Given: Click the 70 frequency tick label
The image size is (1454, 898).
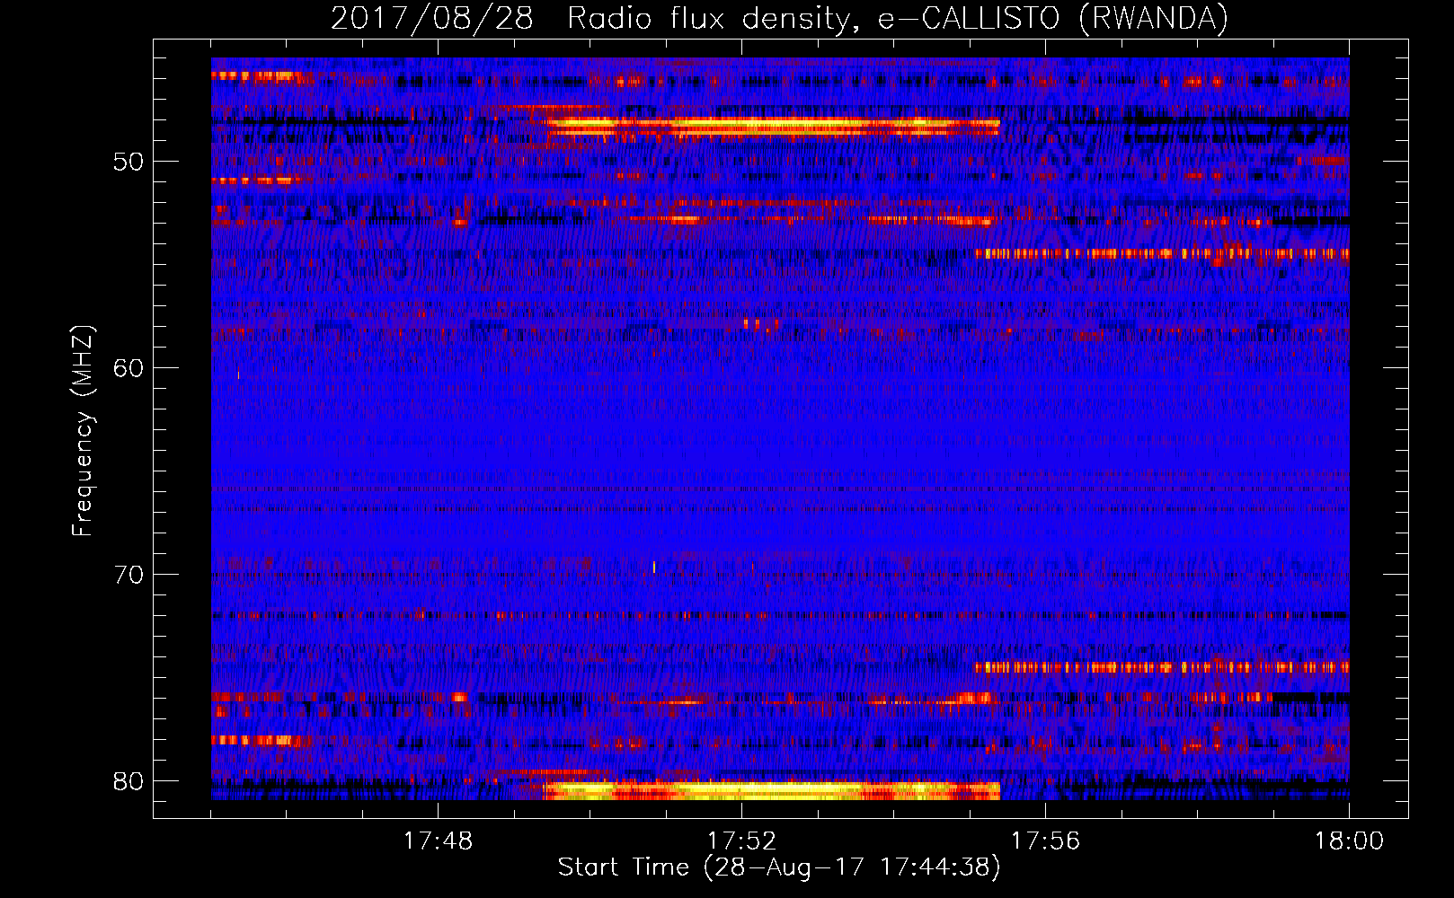Looking at the screenshot, I should pyautogui.click(x=129, y=575).
